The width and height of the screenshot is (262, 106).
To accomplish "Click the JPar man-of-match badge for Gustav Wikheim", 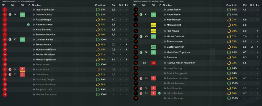I will 154,47.
